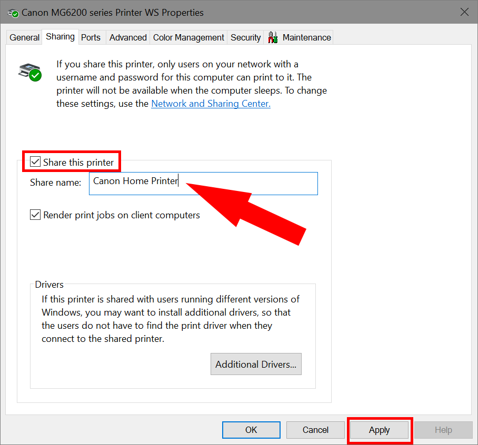Click the shared printer icon beside description
The height and width of the screenshot is (445, 478).
coord(30,72)
